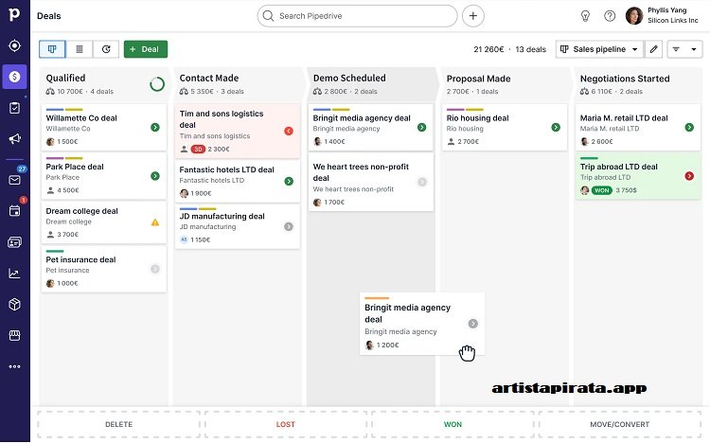Open the Calendar icon with red badge

(x=14, y=211)
